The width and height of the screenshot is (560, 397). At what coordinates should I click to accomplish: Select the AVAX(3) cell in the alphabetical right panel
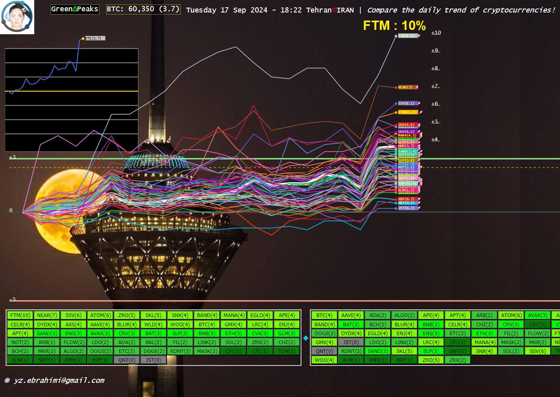point(538,315)
